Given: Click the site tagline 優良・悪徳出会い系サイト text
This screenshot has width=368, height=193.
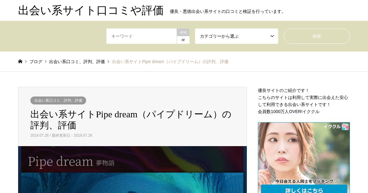Looking at the screenshot, I should point(228,11).
